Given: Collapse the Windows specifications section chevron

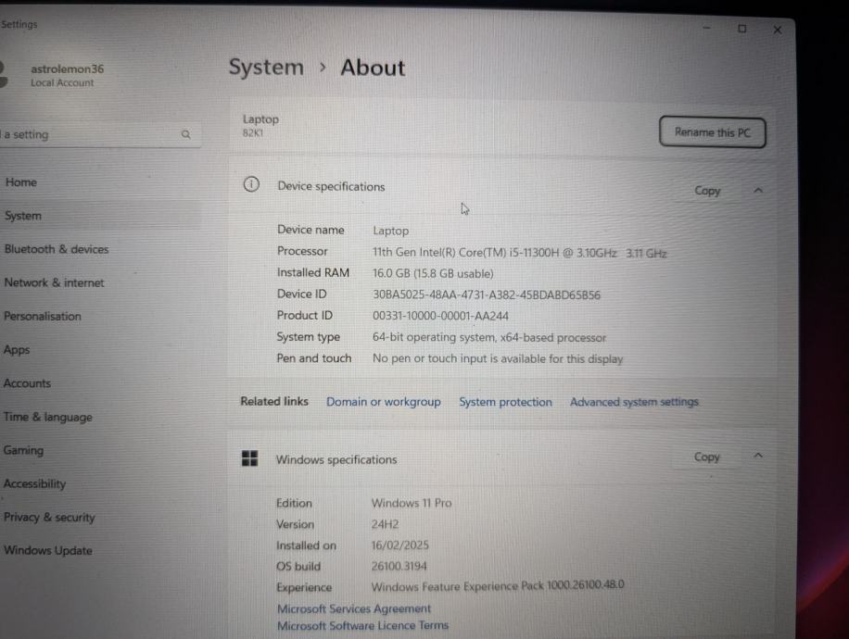Looking at the screenshot, I should (758, 456).
